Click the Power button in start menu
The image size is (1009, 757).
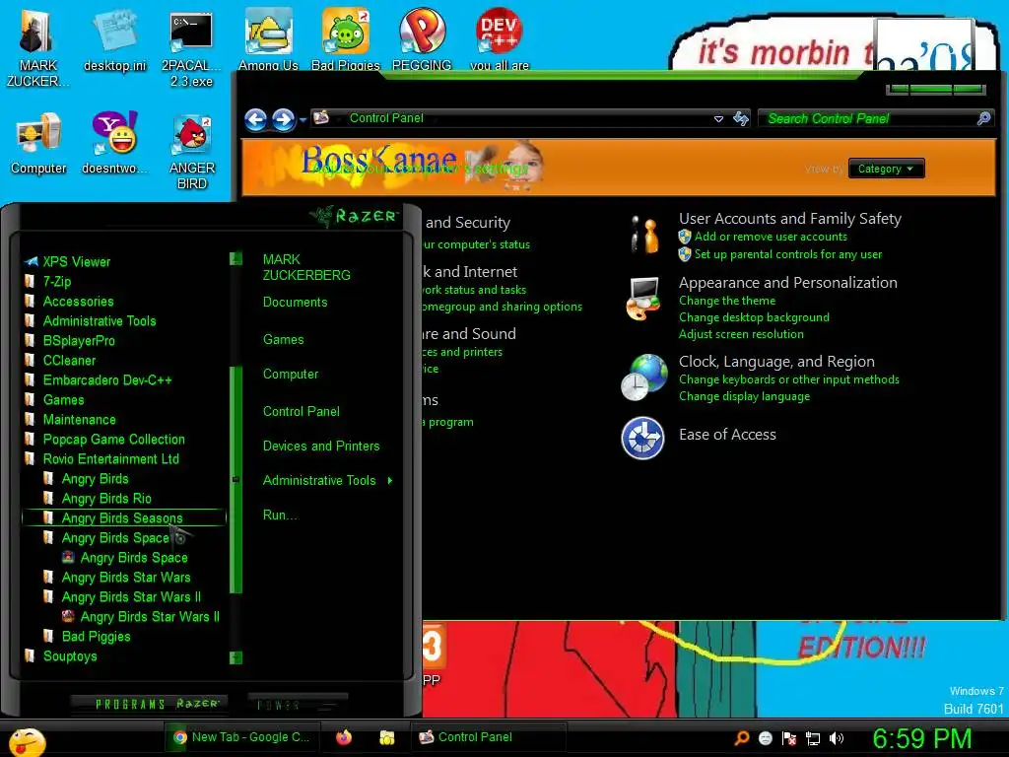297,705
